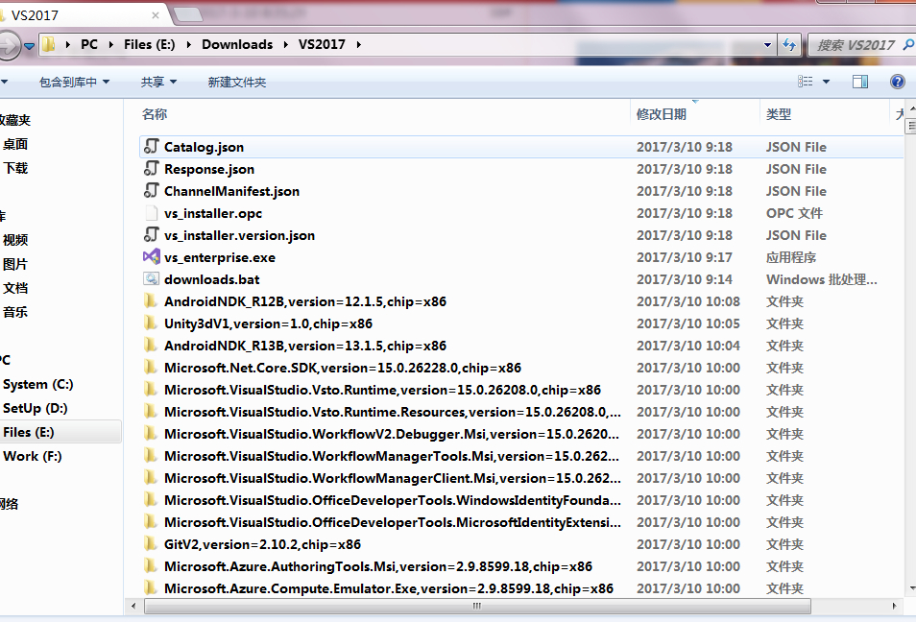Click the downloads.bat batch file icon

152,278
